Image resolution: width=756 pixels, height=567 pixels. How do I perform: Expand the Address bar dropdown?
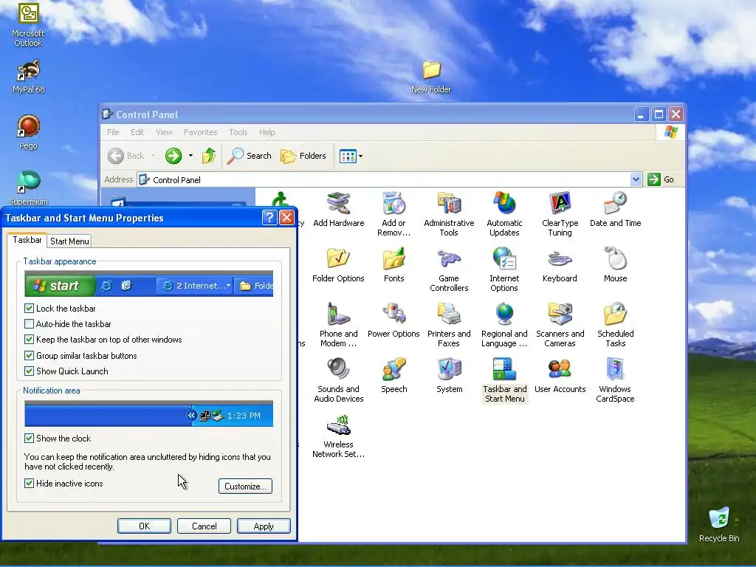tap(636, 179)
